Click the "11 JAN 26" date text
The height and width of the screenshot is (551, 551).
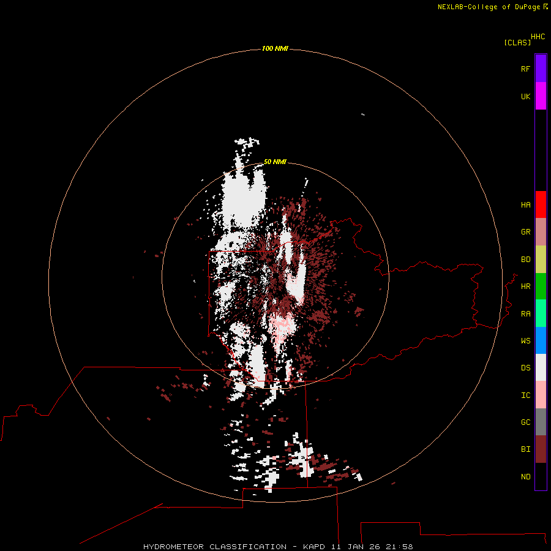(x=356, y=547)
